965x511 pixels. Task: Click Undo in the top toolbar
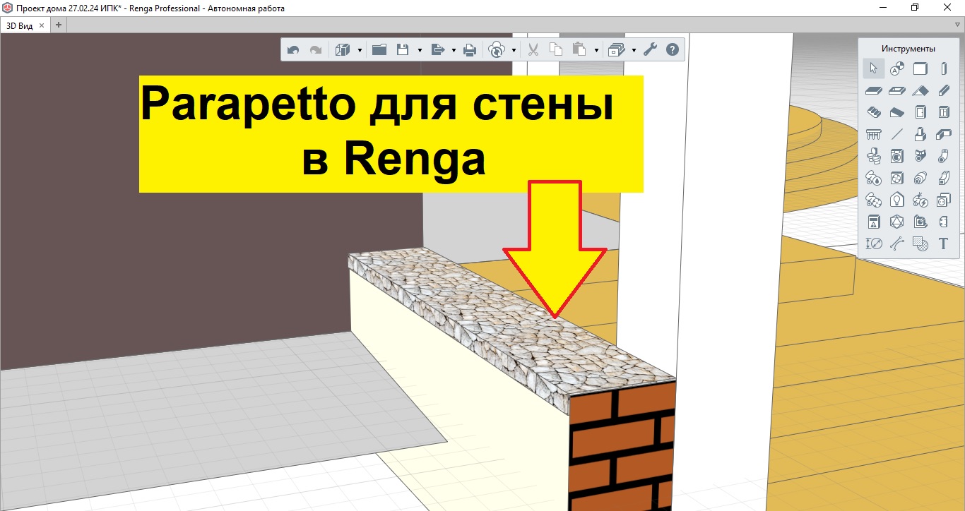click(293, 50)
